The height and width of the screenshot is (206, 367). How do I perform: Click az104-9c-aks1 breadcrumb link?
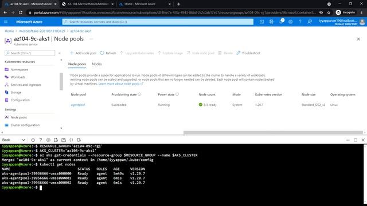click(81, 31)
